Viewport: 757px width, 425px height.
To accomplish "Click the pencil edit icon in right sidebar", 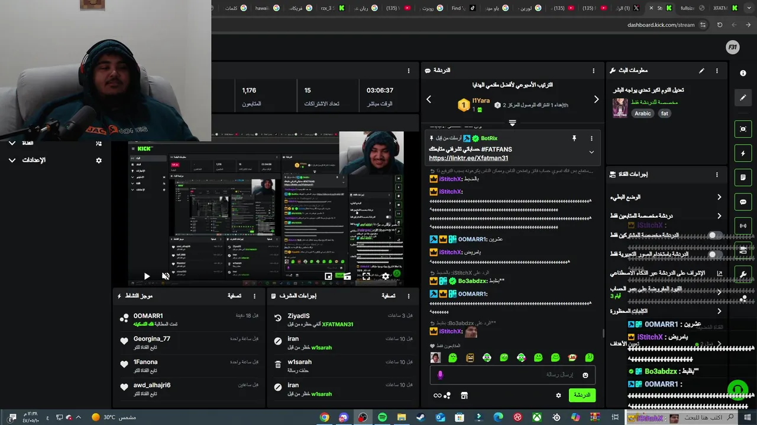I will (x=743, y=98).
